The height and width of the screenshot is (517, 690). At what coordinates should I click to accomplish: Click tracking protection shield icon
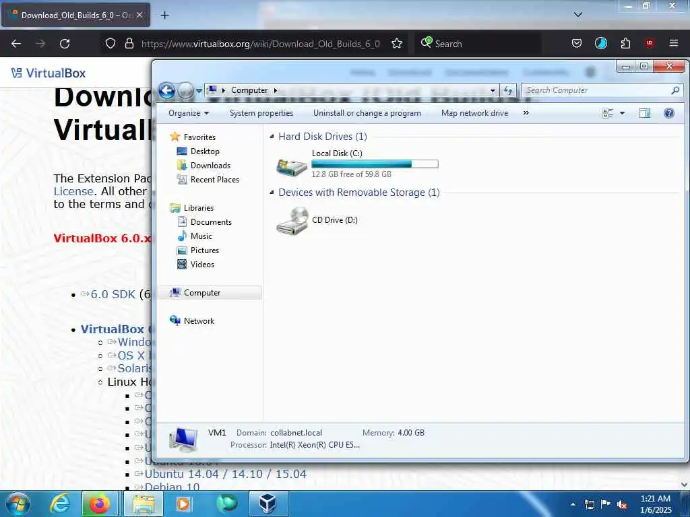[111, 43]
